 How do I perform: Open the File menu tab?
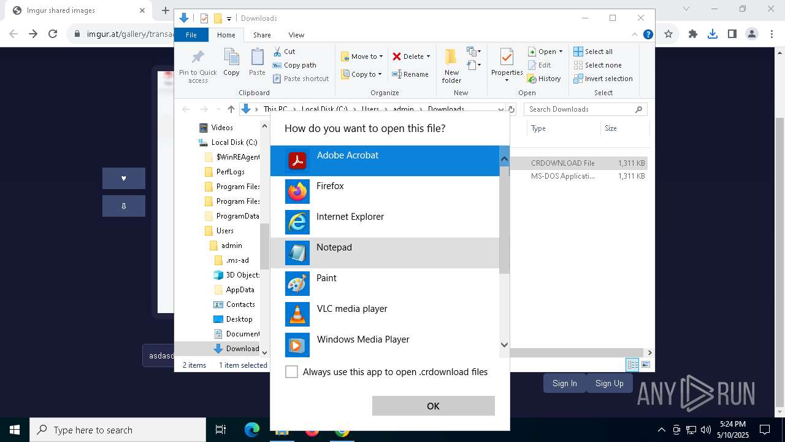191,35
